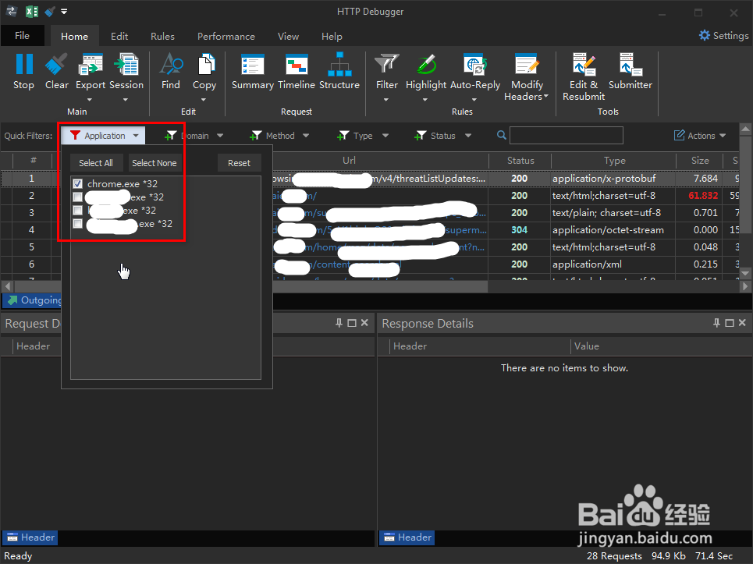Open the Status quick filter dropdown
The height and width of the screenshot is (564, 753).
(468, 136)
